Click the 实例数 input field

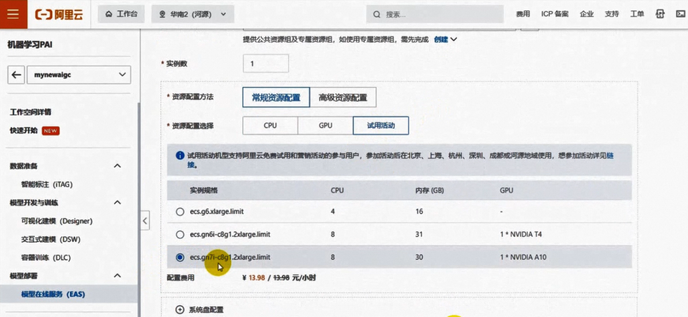click(x=266, y=63)
